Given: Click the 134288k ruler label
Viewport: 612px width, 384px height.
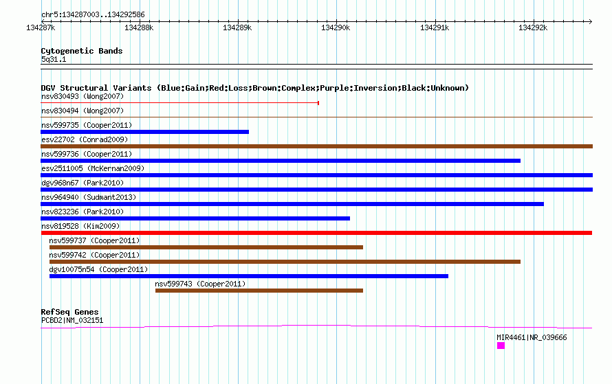Looking at the screenshot, I should (x=139, y=27).
